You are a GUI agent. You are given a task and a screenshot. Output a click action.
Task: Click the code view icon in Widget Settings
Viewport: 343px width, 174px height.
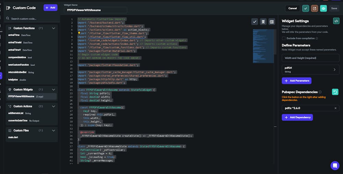[336, 21]
